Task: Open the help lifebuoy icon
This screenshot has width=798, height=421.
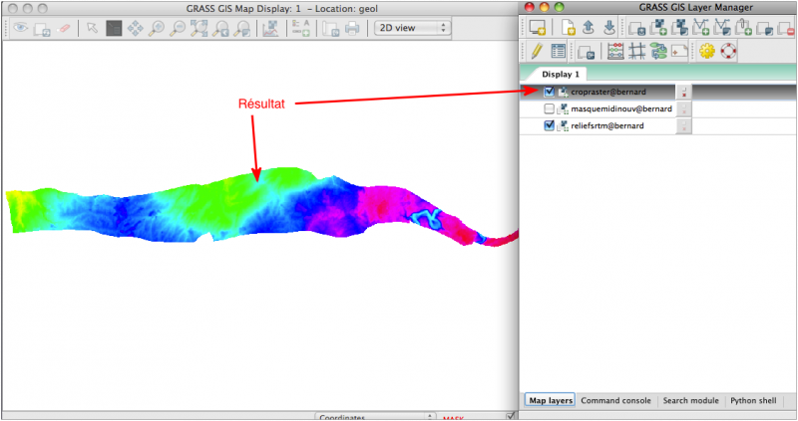Action: coord(727,51)
